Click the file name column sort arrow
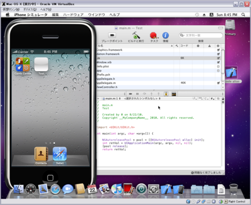The width and height of the screenshot is (251, 205). 172,46
